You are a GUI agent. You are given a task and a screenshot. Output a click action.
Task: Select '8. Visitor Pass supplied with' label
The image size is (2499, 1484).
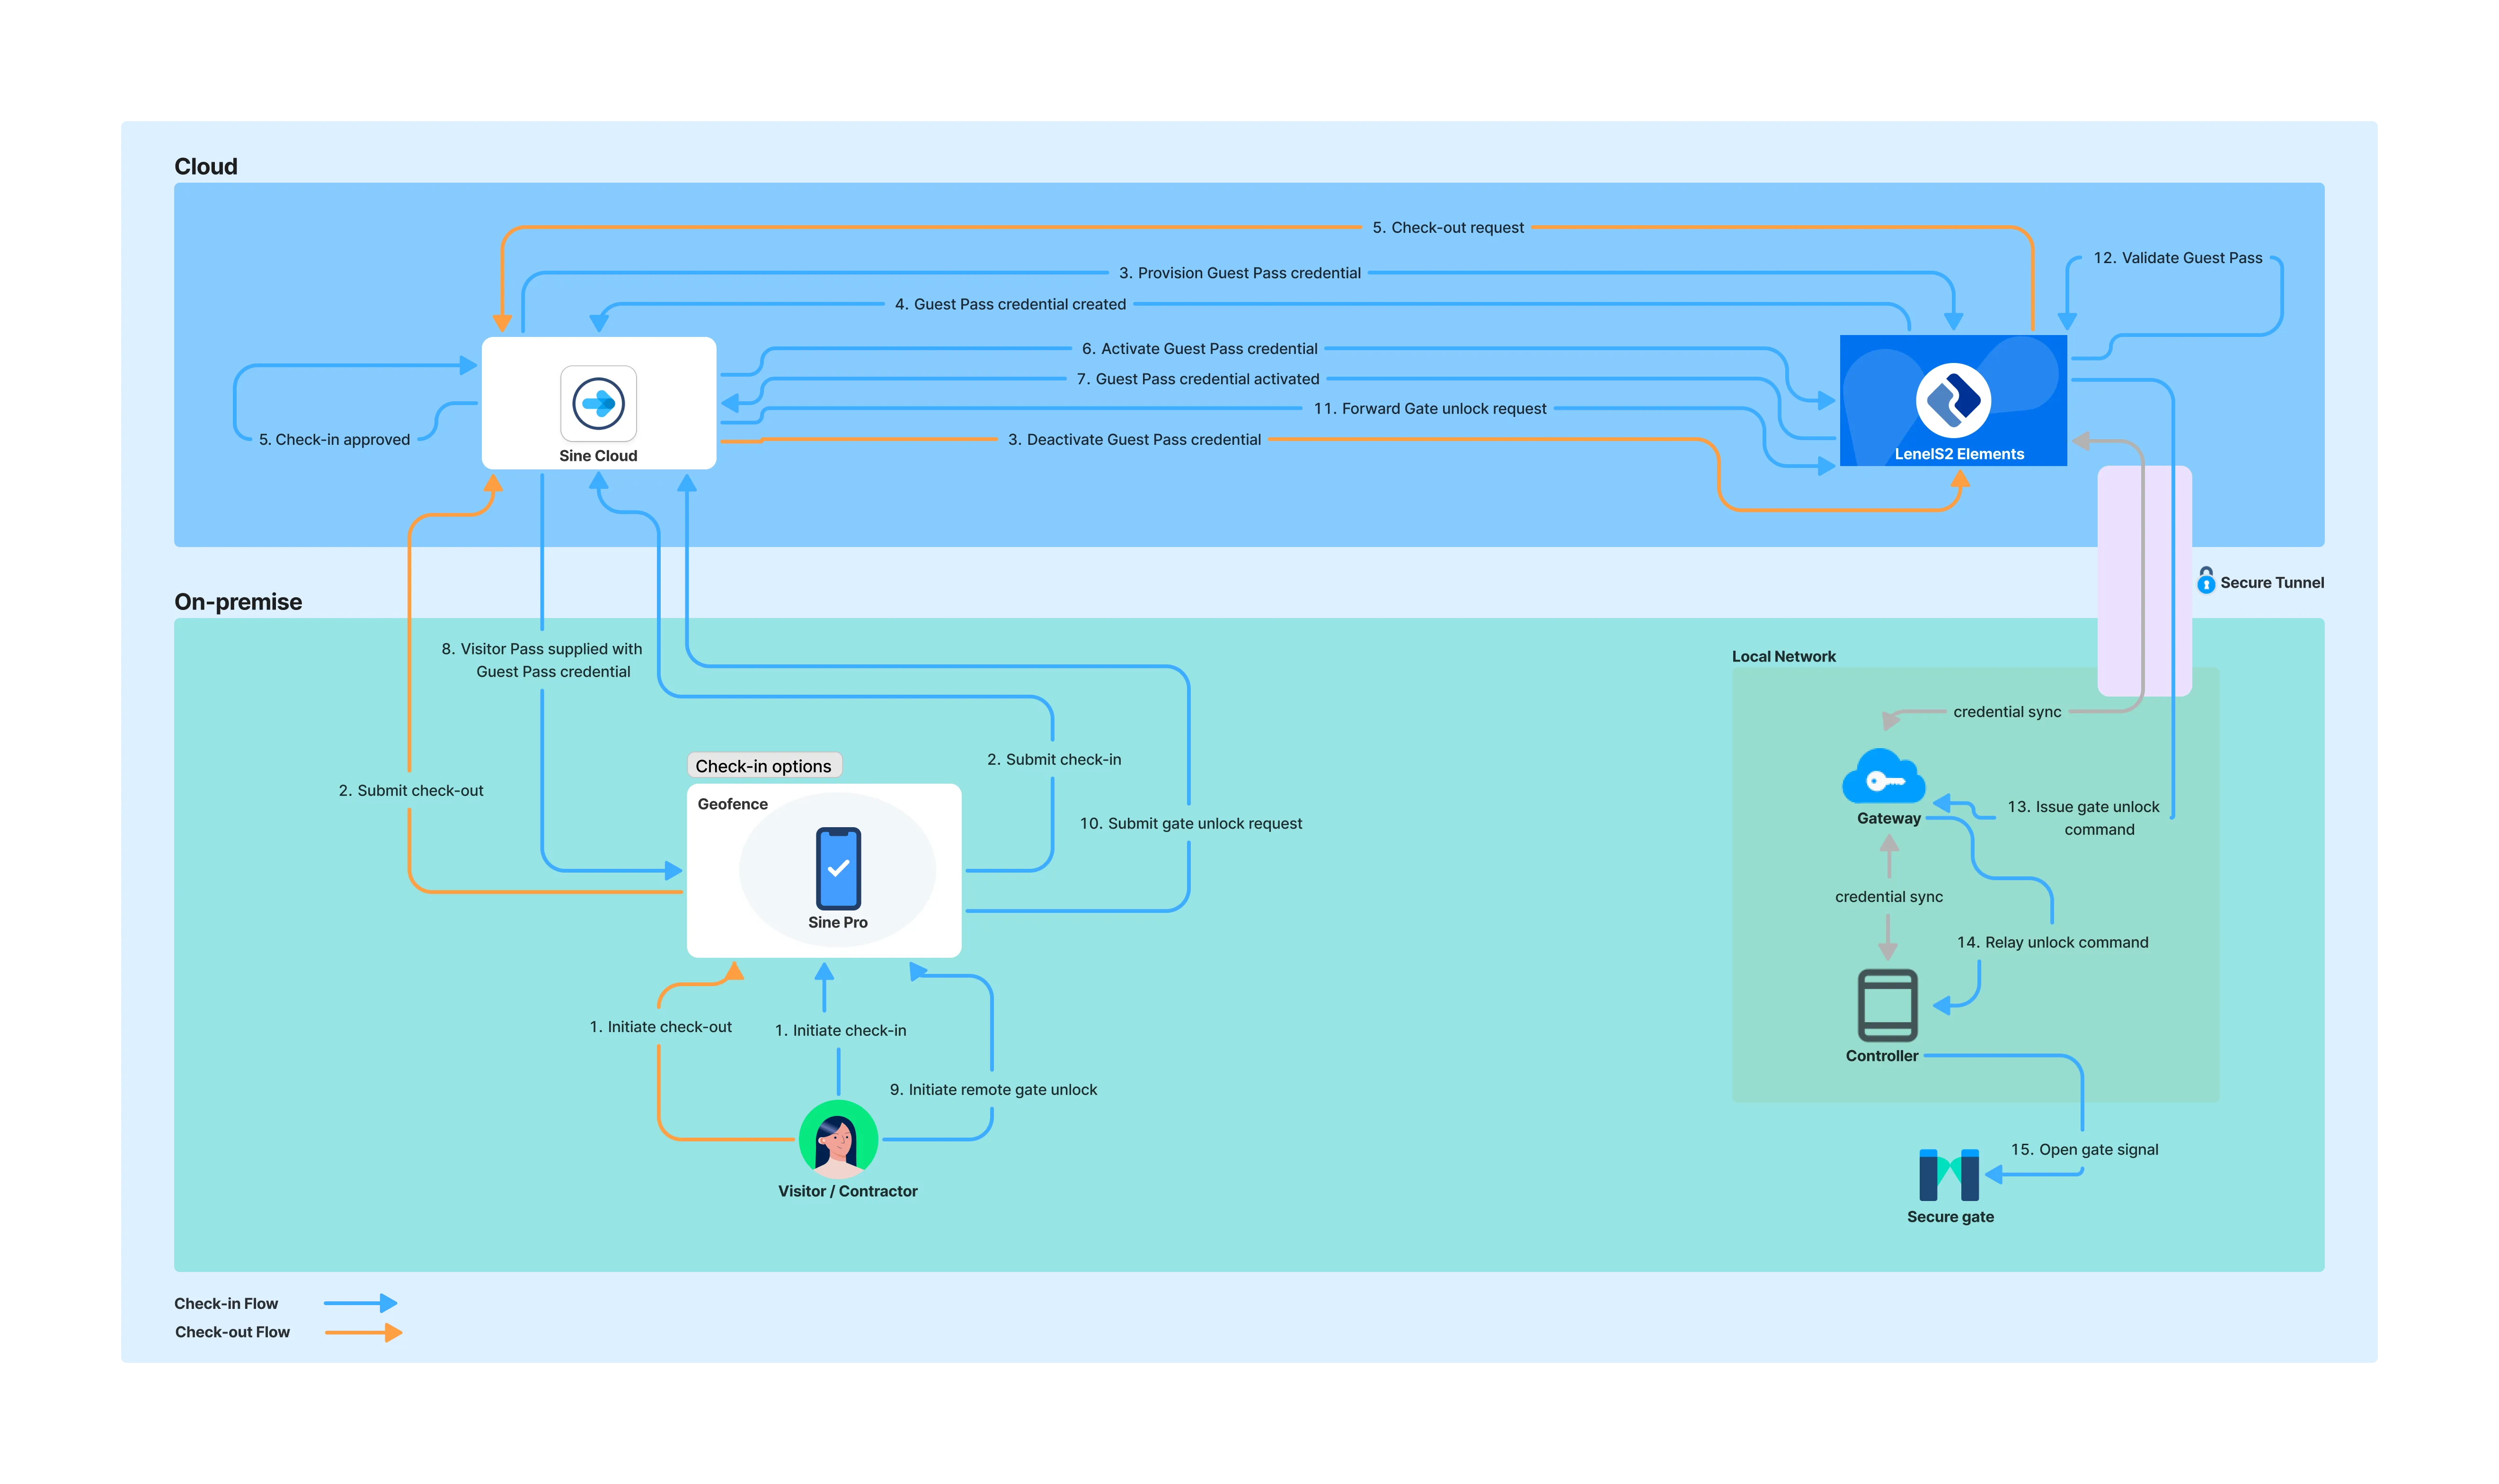point(541,649)
